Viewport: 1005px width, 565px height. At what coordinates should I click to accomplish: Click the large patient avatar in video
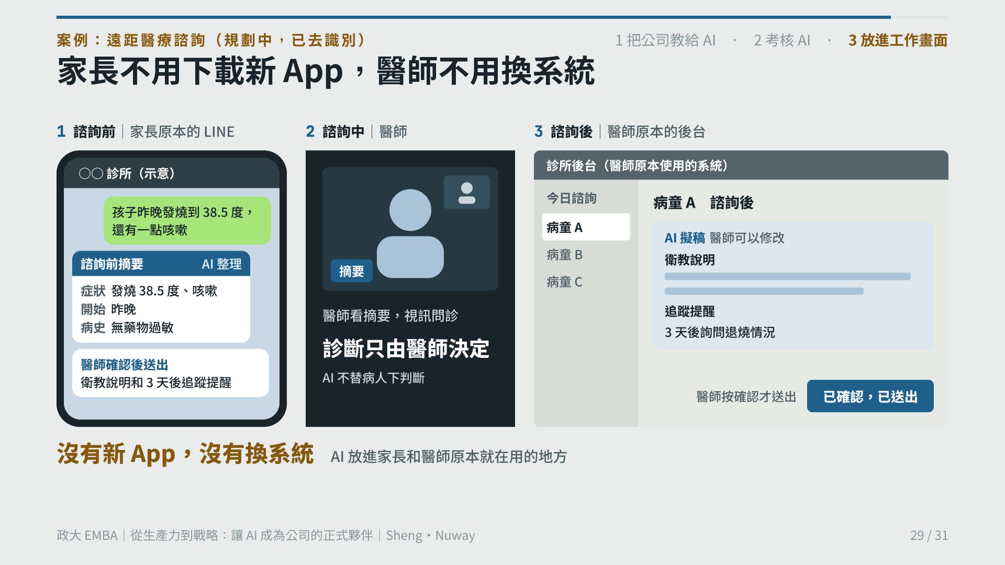pos(410,233)
